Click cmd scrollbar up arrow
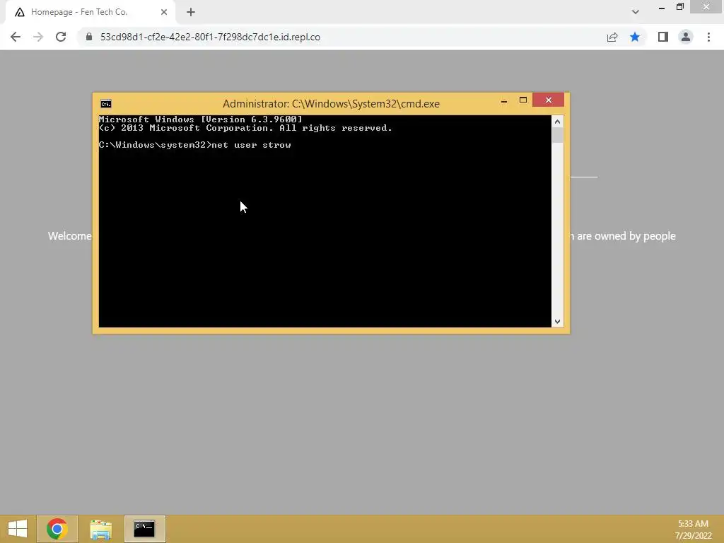 pyautogui.click(x=557, y=122)
